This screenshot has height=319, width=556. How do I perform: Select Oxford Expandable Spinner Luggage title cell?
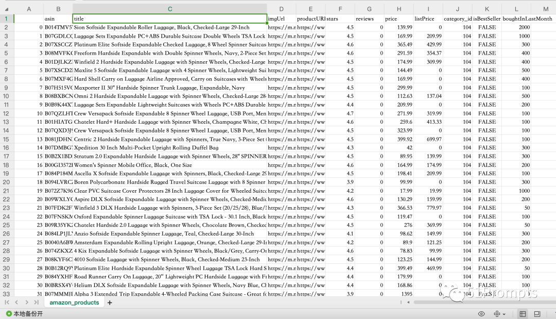point(170,216)
